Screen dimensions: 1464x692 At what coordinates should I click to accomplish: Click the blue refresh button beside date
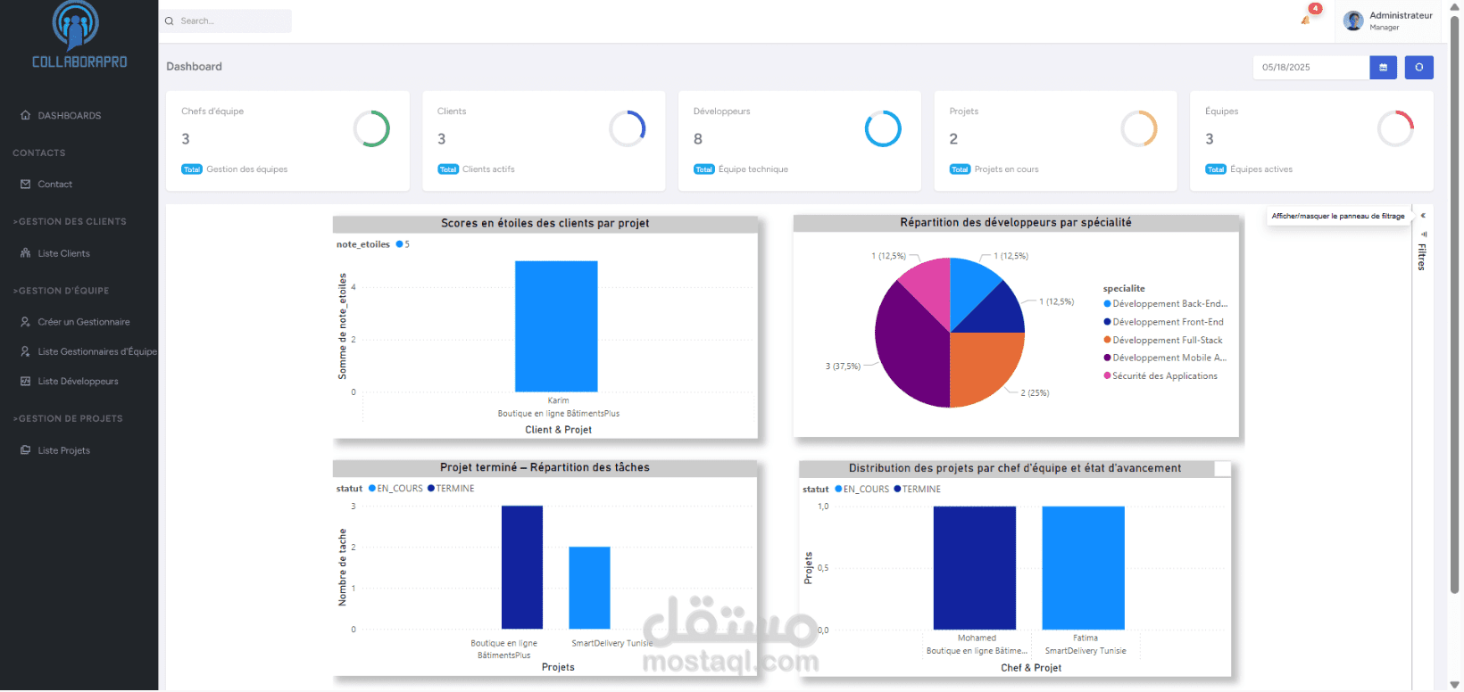(1418, 67)
